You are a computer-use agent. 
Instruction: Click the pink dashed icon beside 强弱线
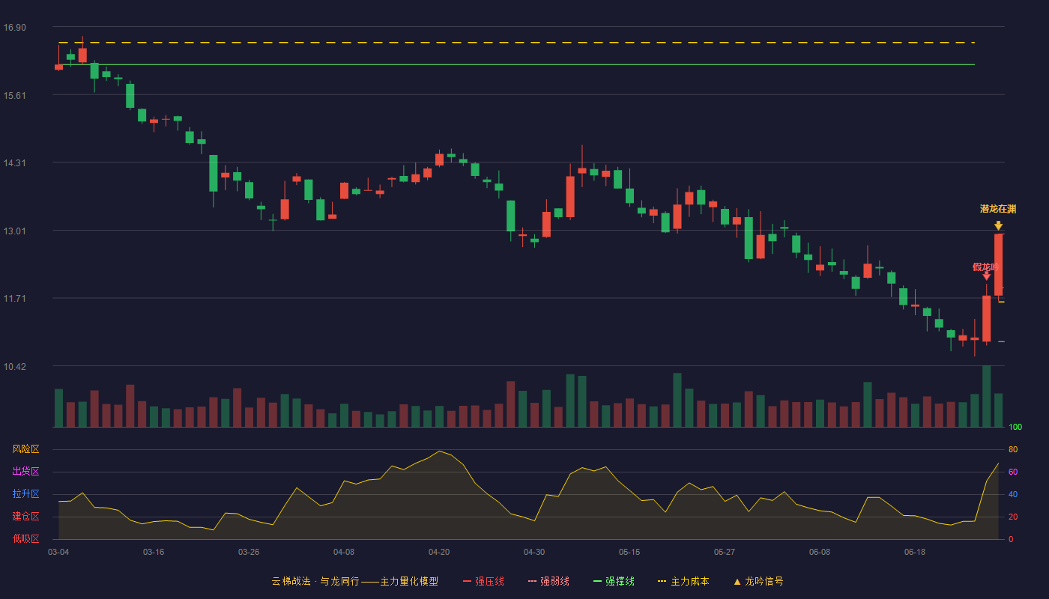tap(532, 581)
